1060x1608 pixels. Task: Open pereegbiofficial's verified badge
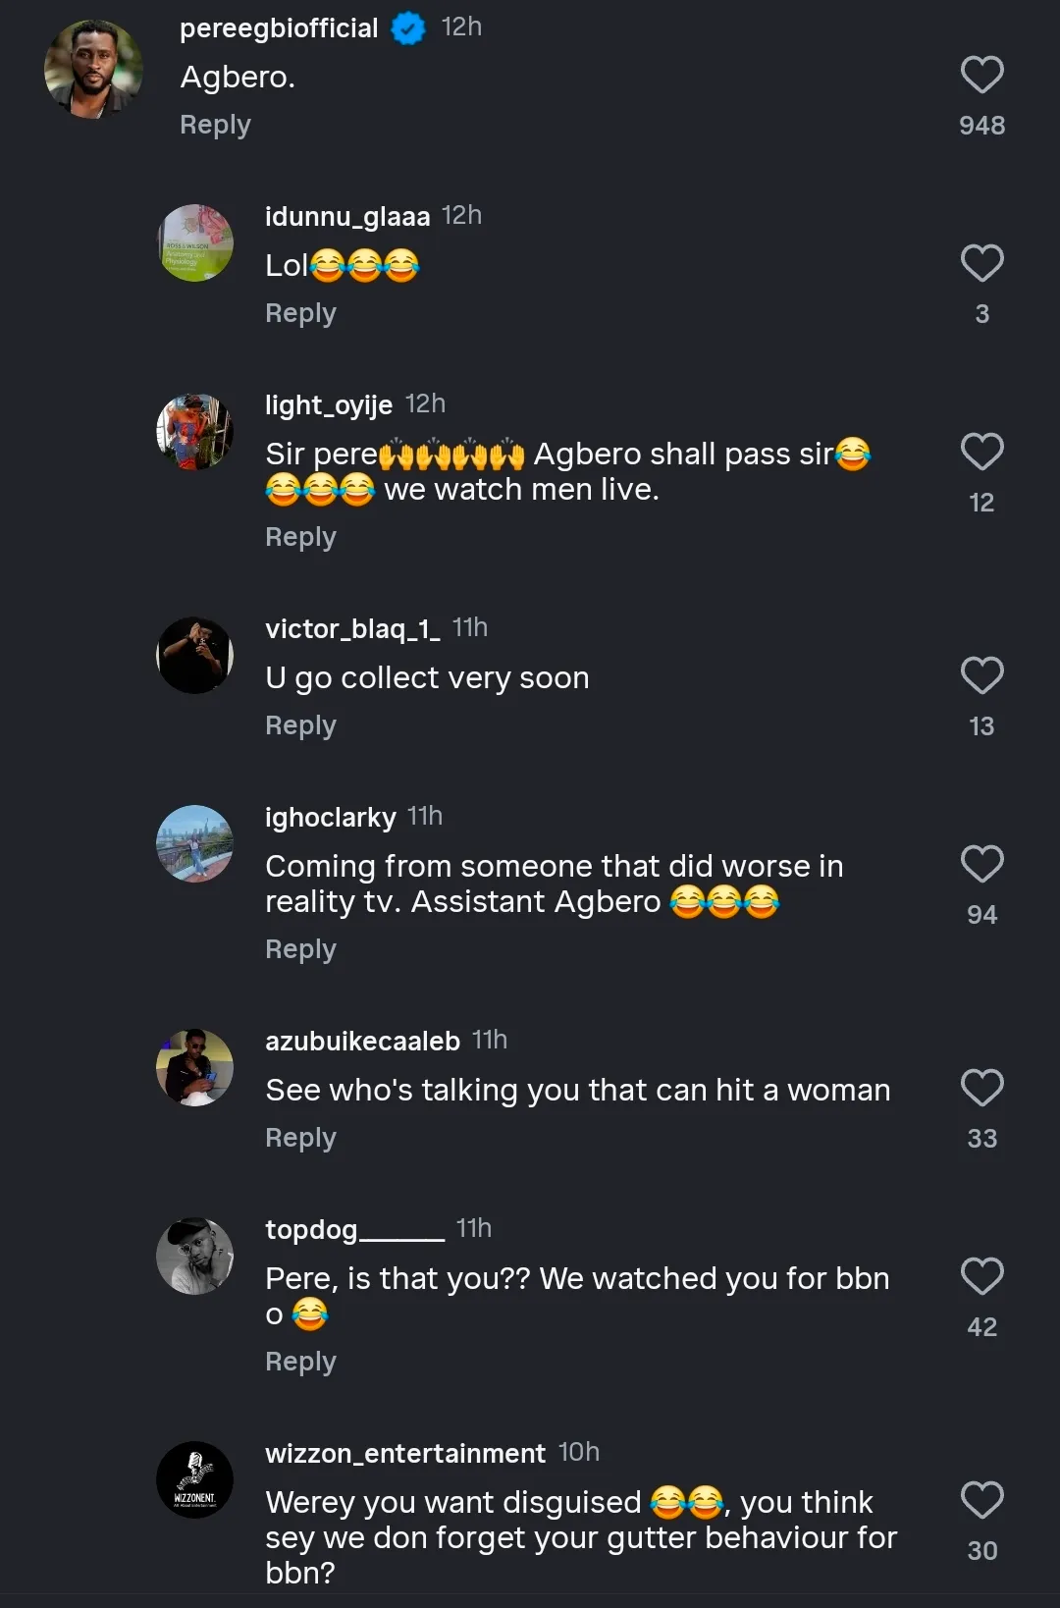coord(408,28)
